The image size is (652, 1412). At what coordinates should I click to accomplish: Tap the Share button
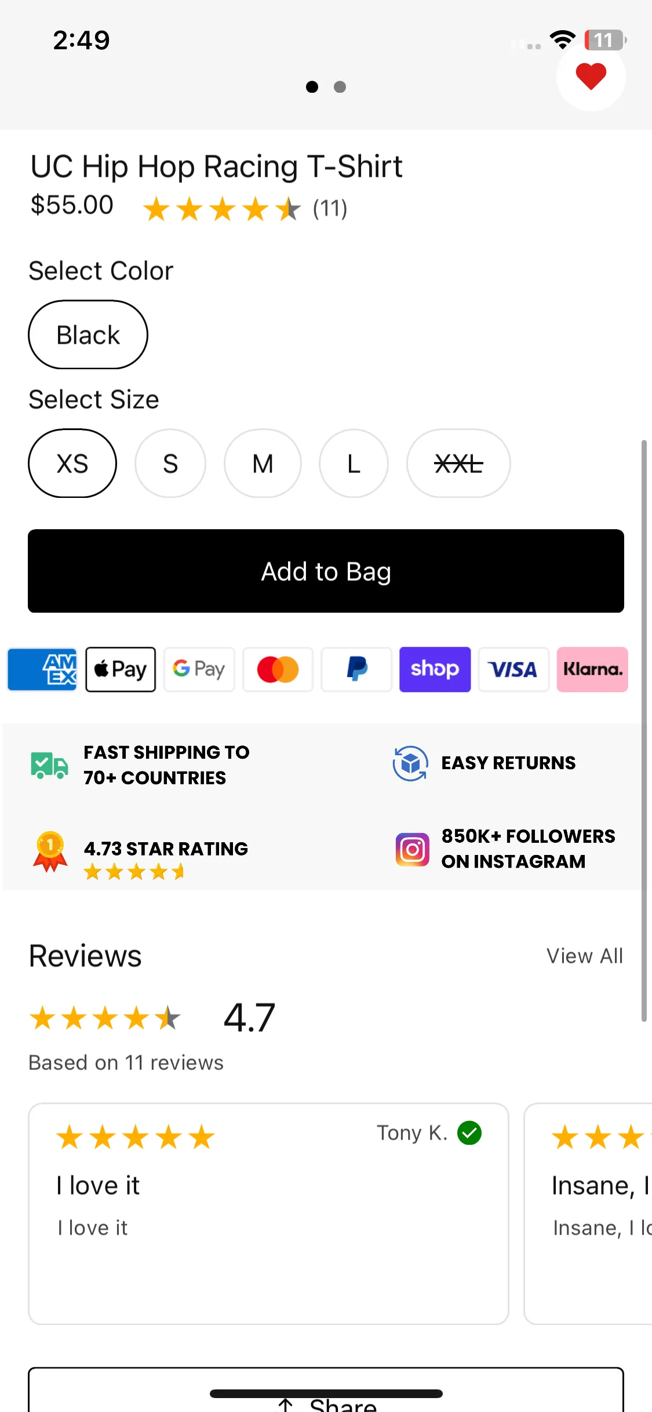326,1397
